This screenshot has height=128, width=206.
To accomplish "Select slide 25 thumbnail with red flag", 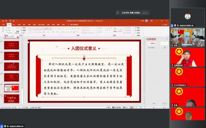I will pyautogui.click(x=12, y=88).
